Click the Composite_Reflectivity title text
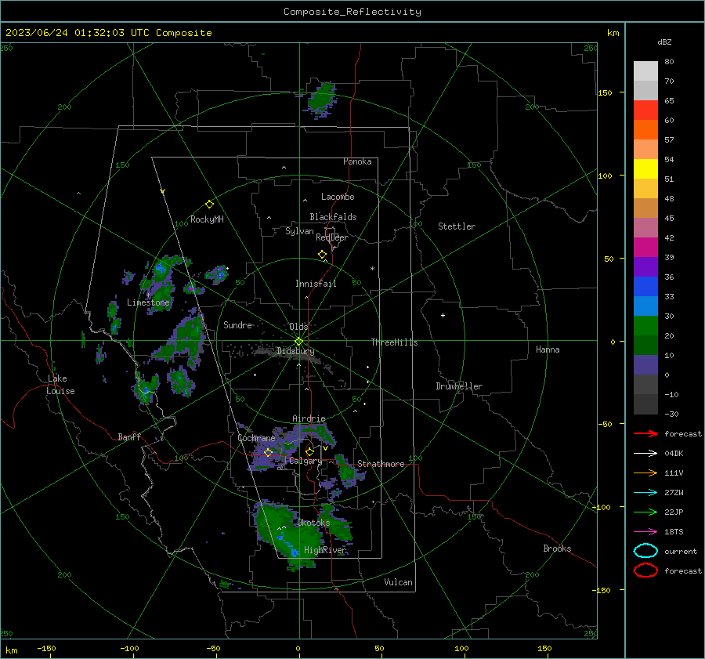Image resolution: width=705 pixels, height=659 pixels. pyautogui.click(x=352, y=12)
